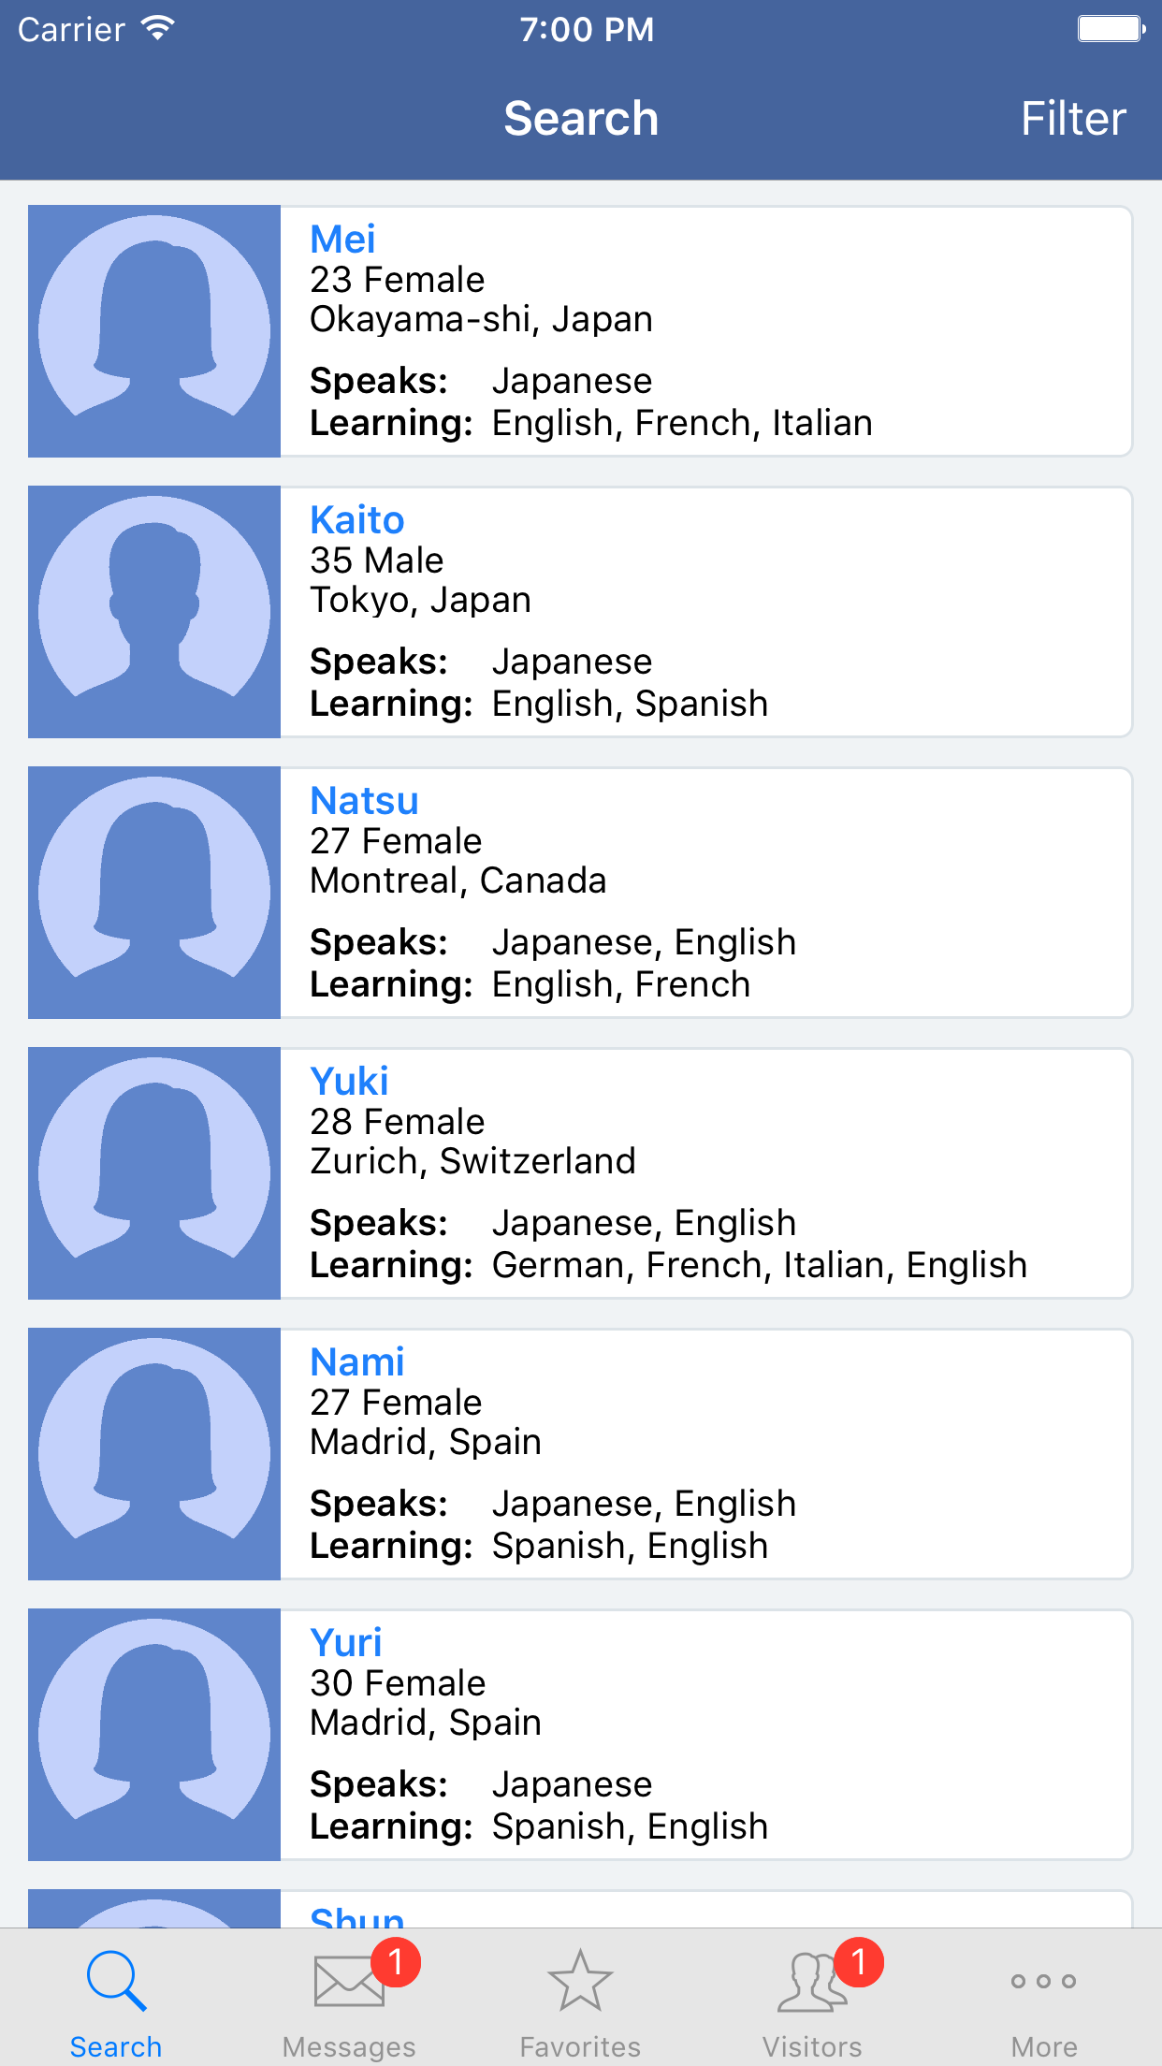Switch to the Favorites tab label
This screenshot has width=1162, height=2066.
(x=580, y=2046)
